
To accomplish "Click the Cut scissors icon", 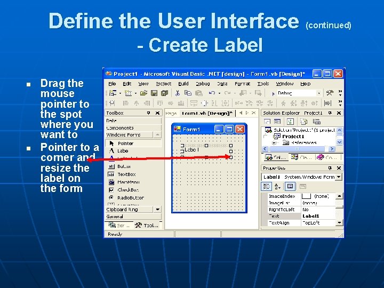I will 177,93.
